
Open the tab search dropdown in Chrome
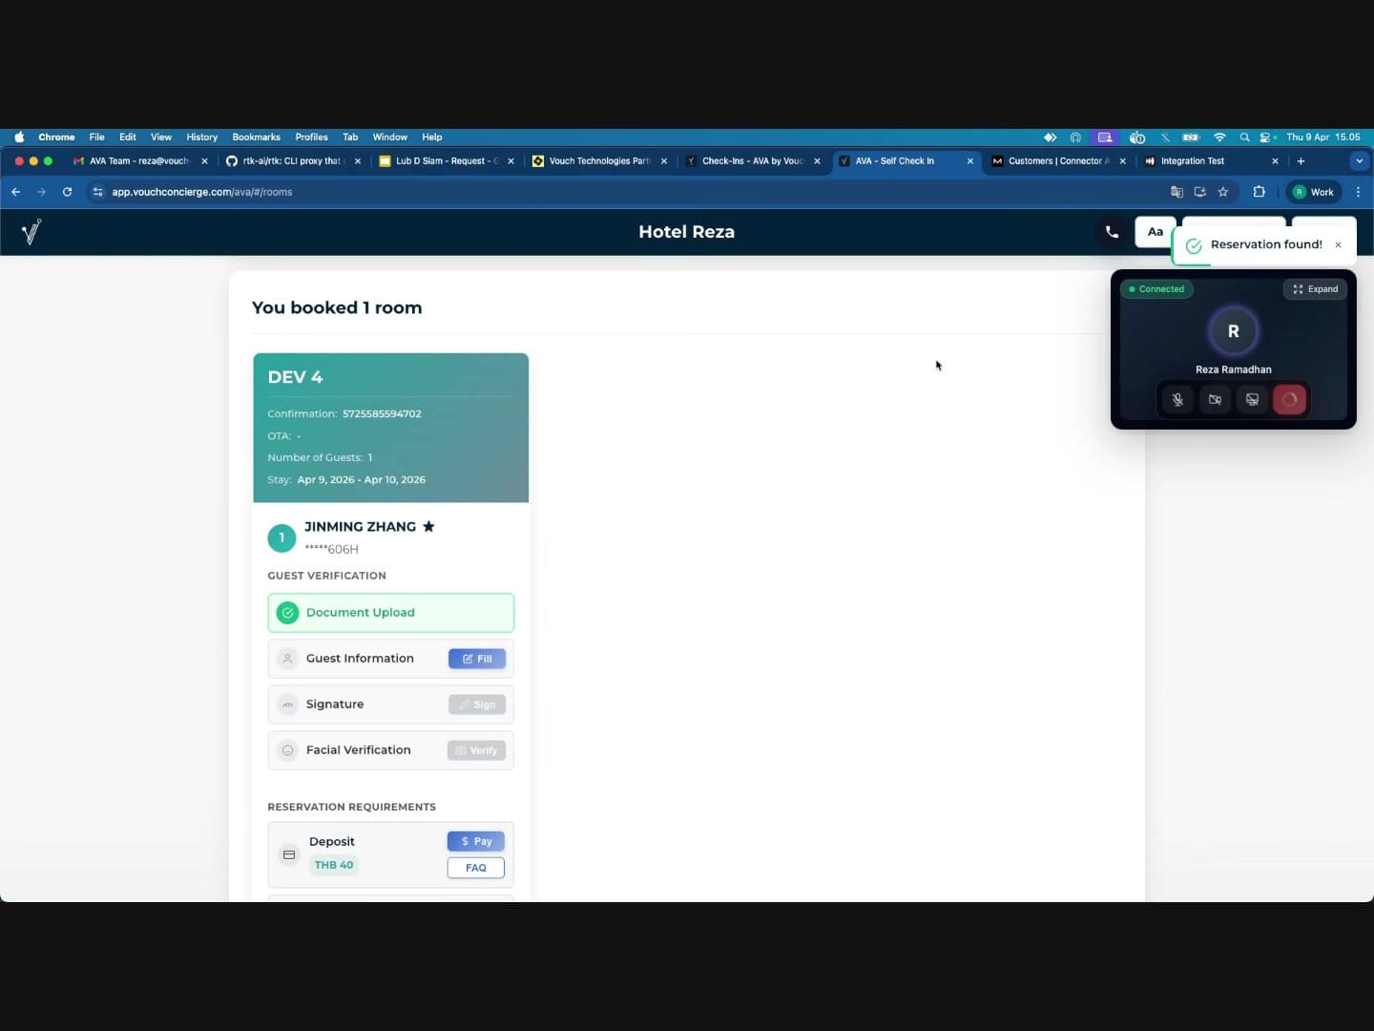[1359, 161]
